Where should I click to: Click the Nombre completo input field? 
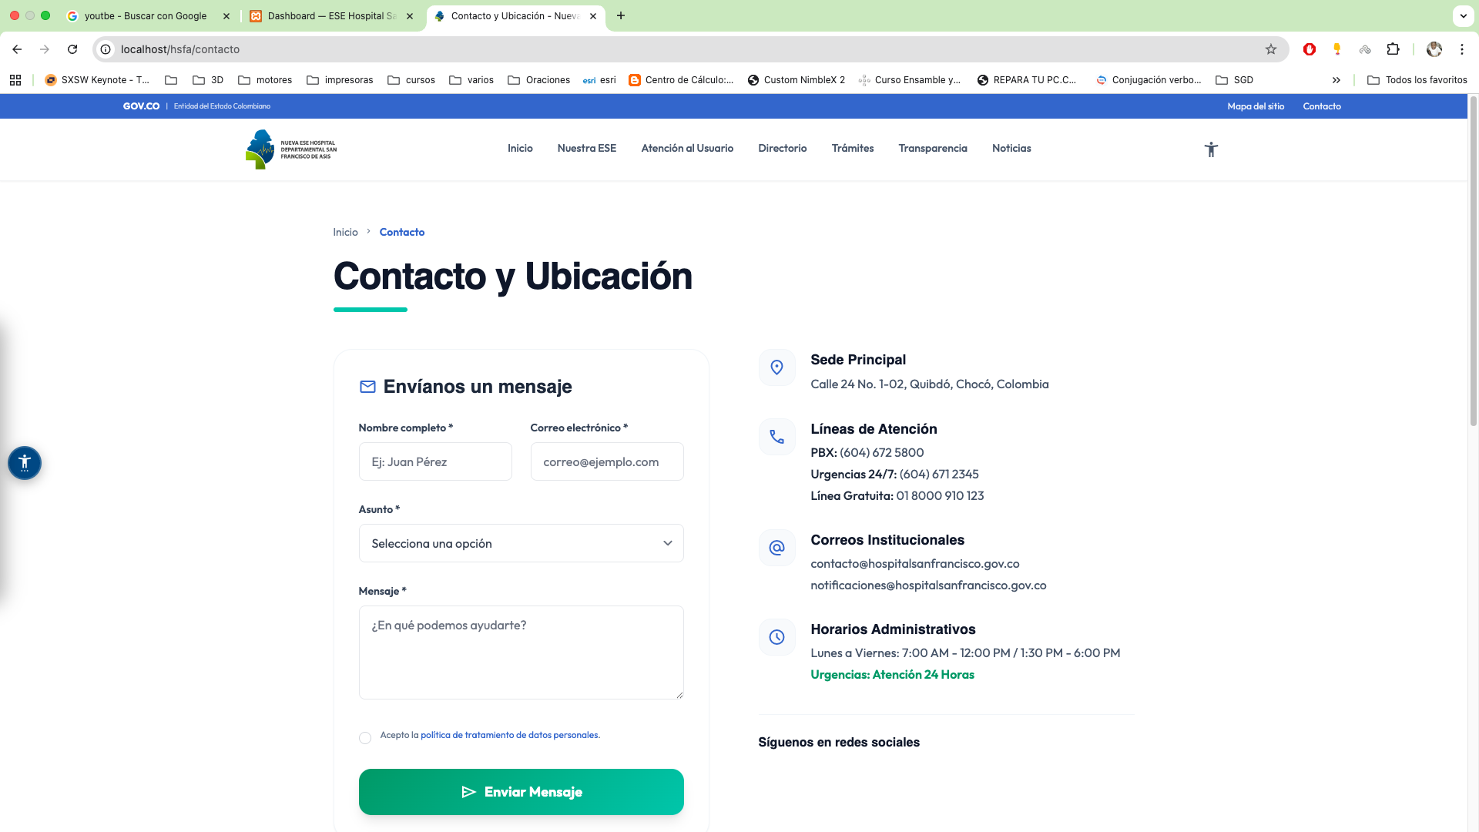point(435,461)
